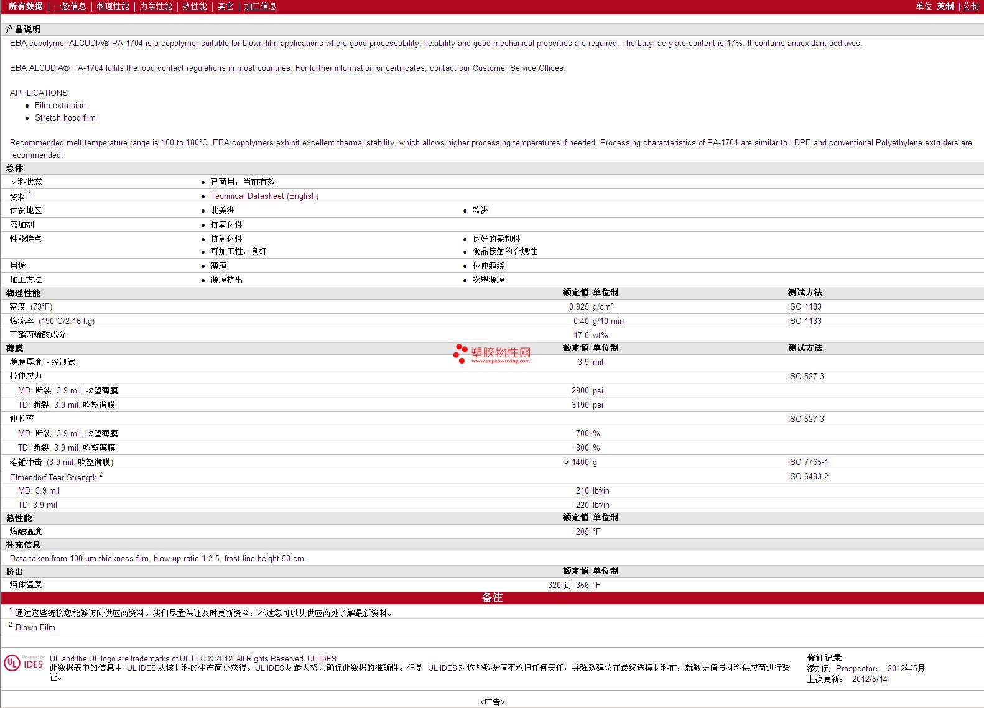Select the 其它 navigation tab
The width and height of the screenshot is (984, 708).
(x=225, y=6)
